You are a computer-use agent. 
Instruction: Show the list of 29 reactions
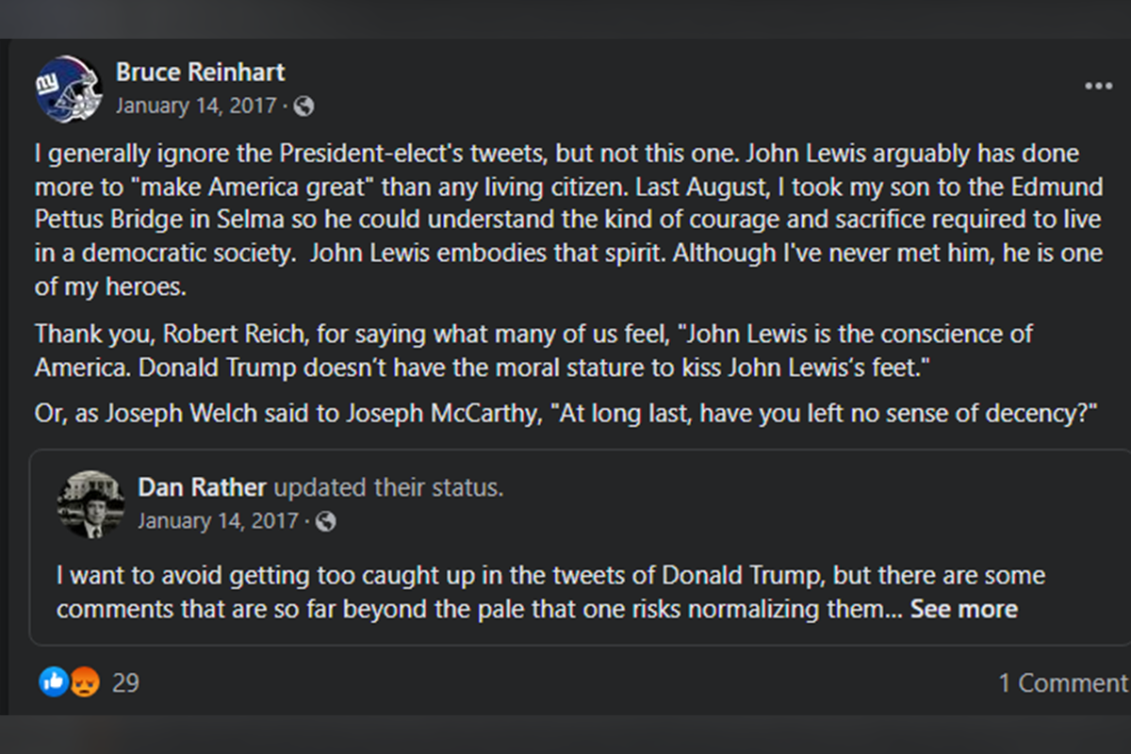pos(125,682)
